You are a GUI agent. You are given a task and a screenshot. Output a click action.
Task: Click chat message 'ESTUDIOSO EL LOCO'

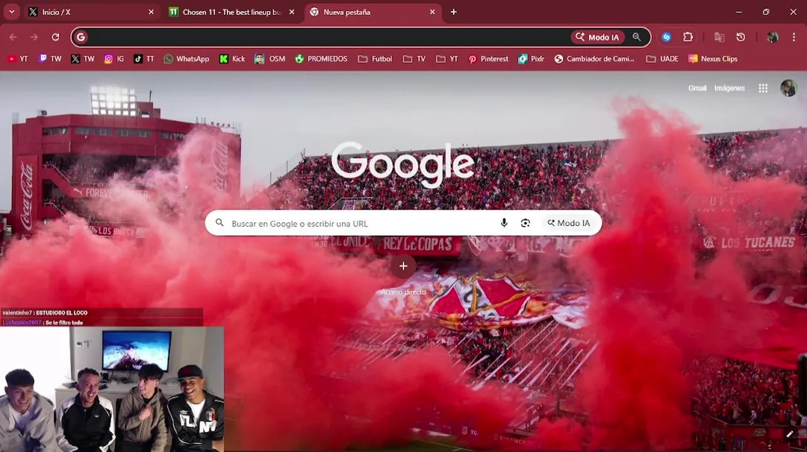coord(62,313)
